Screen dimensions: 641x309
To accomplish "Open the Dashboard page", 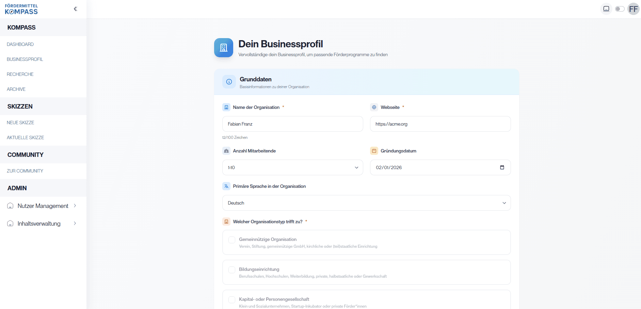I will point(20,44).
